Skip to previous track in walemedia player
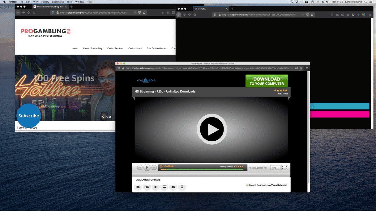The image size is (376, 211). point(140,168)
